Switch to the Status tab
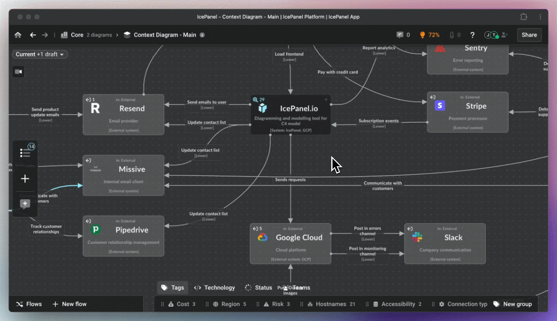Screen dimensions: 557x321 pyautogui.click(x=259, y=288)
